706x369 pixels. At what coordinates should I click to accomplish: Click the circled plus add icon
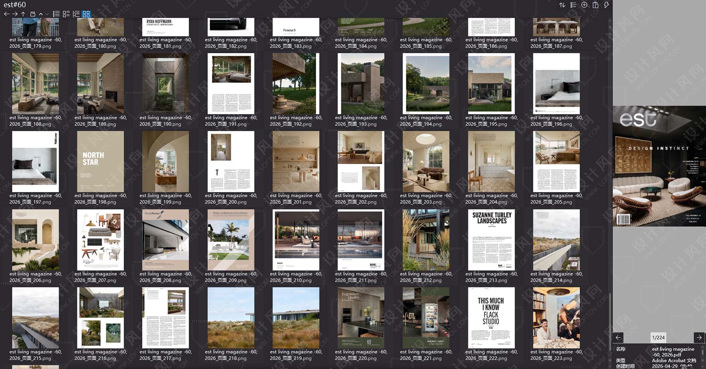[584, 5]
